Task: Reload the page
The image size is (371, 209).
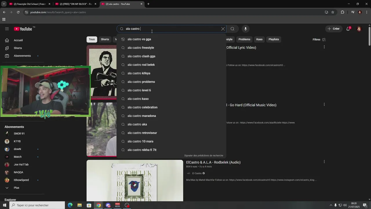Action: point(18,12)
